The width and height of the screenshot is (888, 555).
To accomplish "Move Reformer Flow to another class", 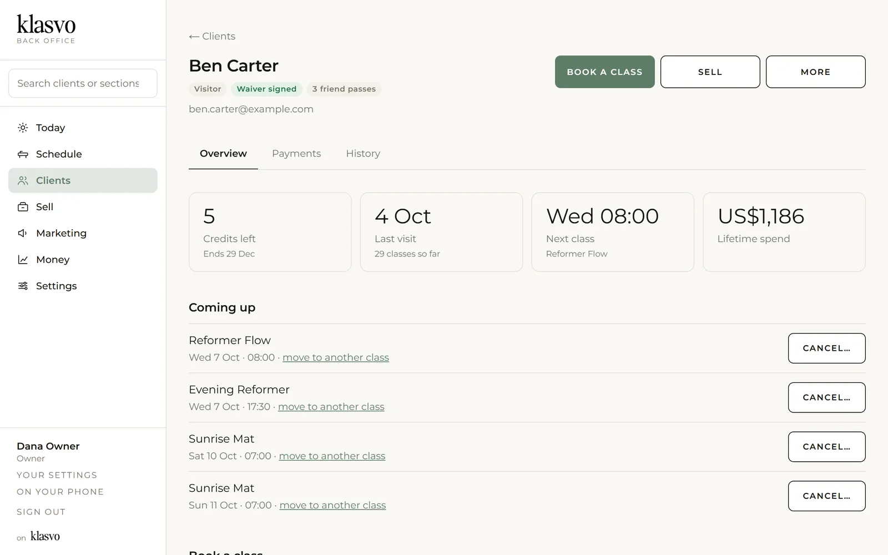I will [x=336, y=357].
